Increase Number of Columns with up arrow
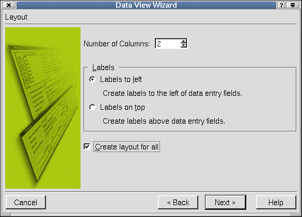 coord(184,41)
